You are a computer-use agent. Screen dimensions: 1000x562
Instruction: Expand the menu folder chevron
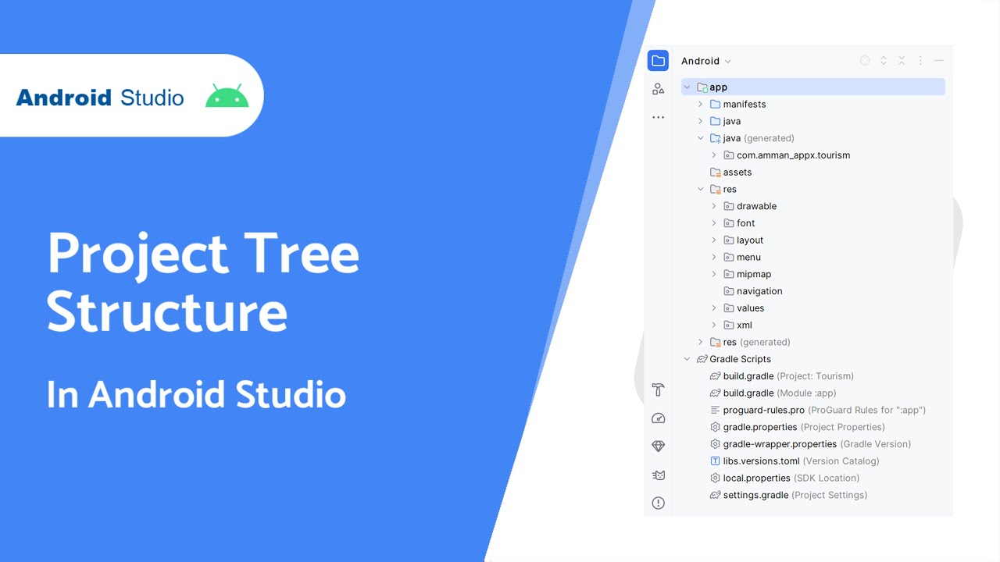[713, 257]
